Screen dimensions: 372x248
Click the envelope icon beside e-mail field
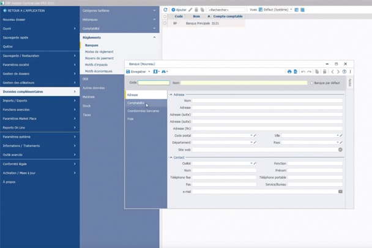click(x=340, y=192)
